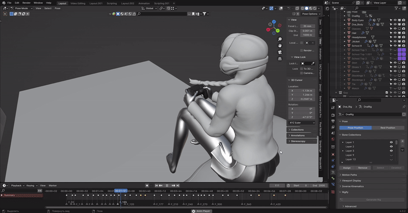Click the viewport overlays toggle icon
Viewport: 408px width, 213px height.
tap(281, 8)
